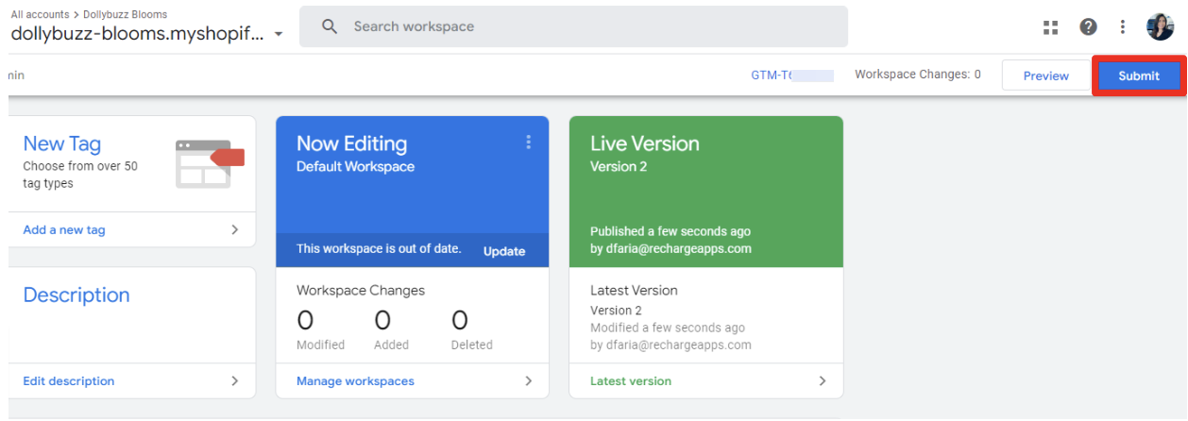Click the chevron next to Manage workspaces
The width and height of the screenshot is (1188, 421).
(528, 381)
